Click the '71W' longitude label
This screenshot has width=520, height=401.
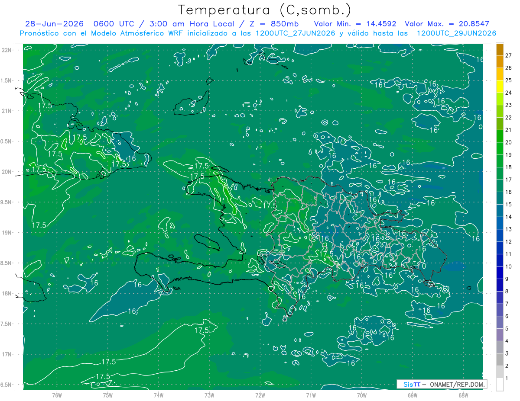coord(311,395)
